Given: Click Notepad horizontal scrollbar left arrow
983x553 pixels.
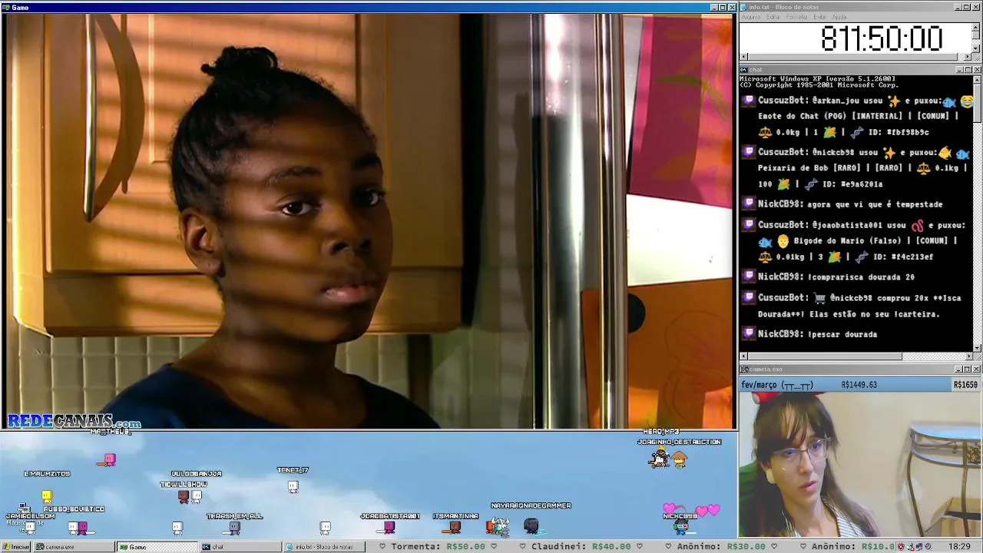Looking at the screenshot, I should [x=743, y=57].
